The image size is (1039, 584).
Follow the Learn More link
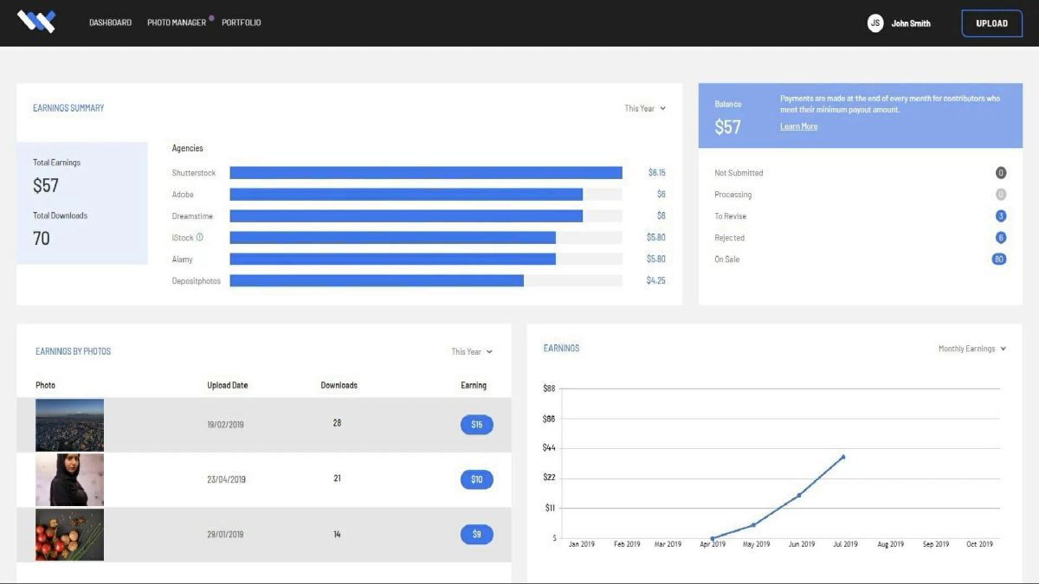(798, 126)
